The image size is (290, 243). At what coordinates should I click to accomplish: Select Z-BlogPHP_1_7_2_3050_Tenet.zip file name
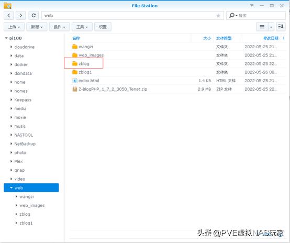pos(113,89)
